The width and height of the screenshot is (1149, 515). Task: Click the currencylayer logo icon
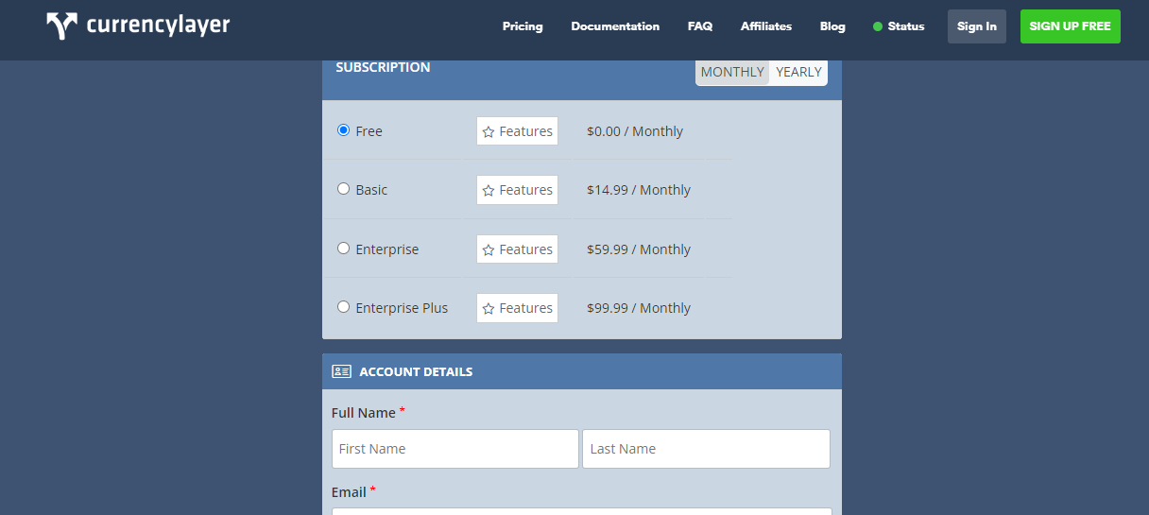(62, 26)
